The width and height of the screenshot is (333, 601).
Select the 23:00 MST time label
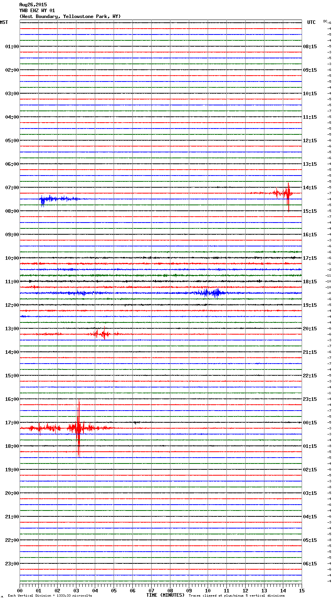click(12, 564)
